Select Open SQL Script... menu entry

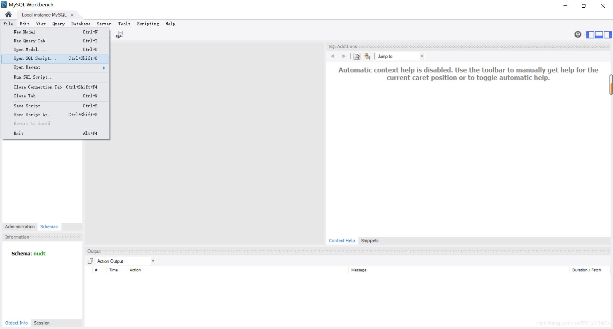tap(55, 58)
